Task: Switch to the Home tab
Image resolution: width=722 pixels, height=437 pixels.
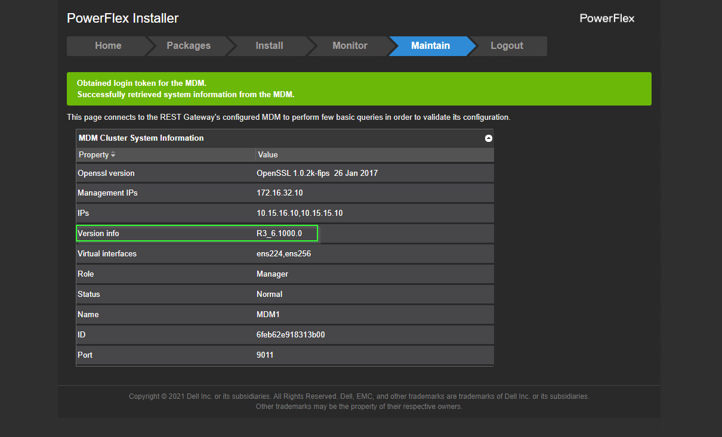Action: pyautogui.click(x=108, y=46)
